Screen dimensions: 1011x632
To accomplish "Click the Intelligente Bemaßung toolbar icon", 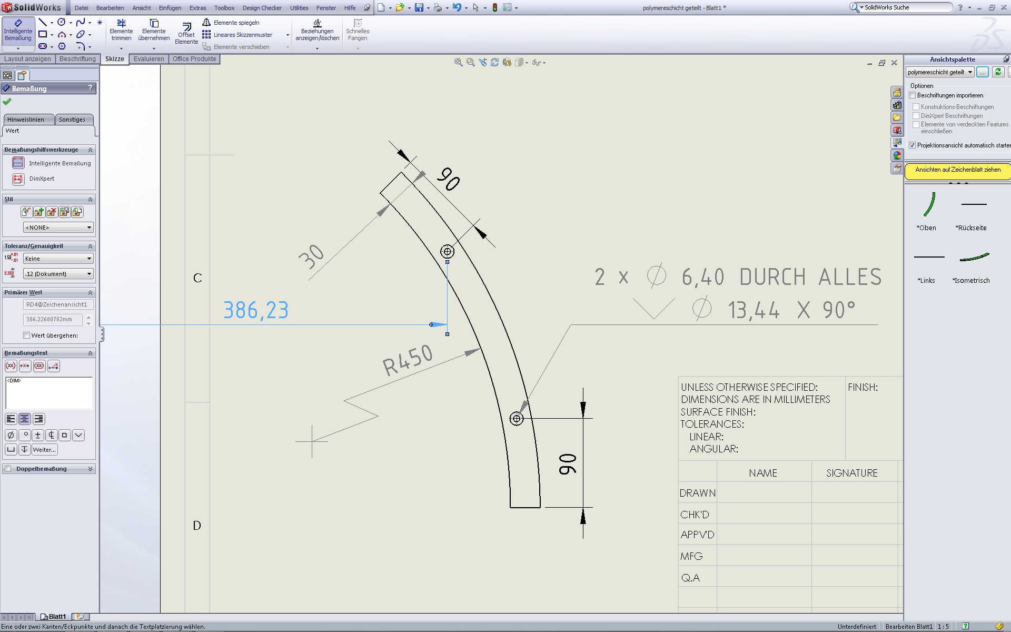I will (18, 31).
